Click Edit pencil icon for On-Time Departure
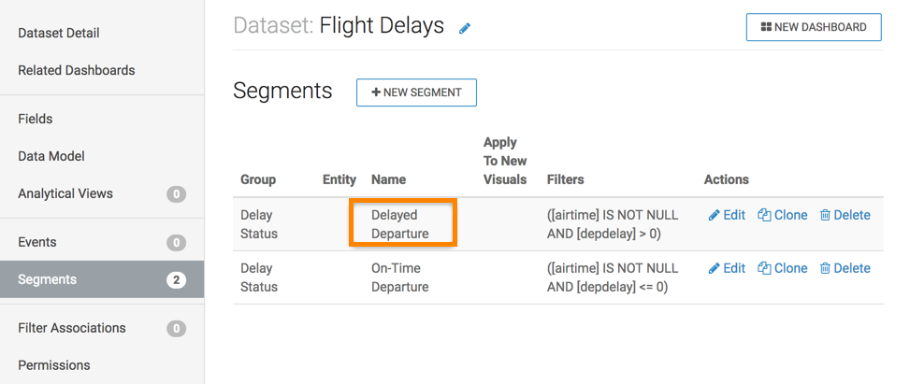 [715, 268]
